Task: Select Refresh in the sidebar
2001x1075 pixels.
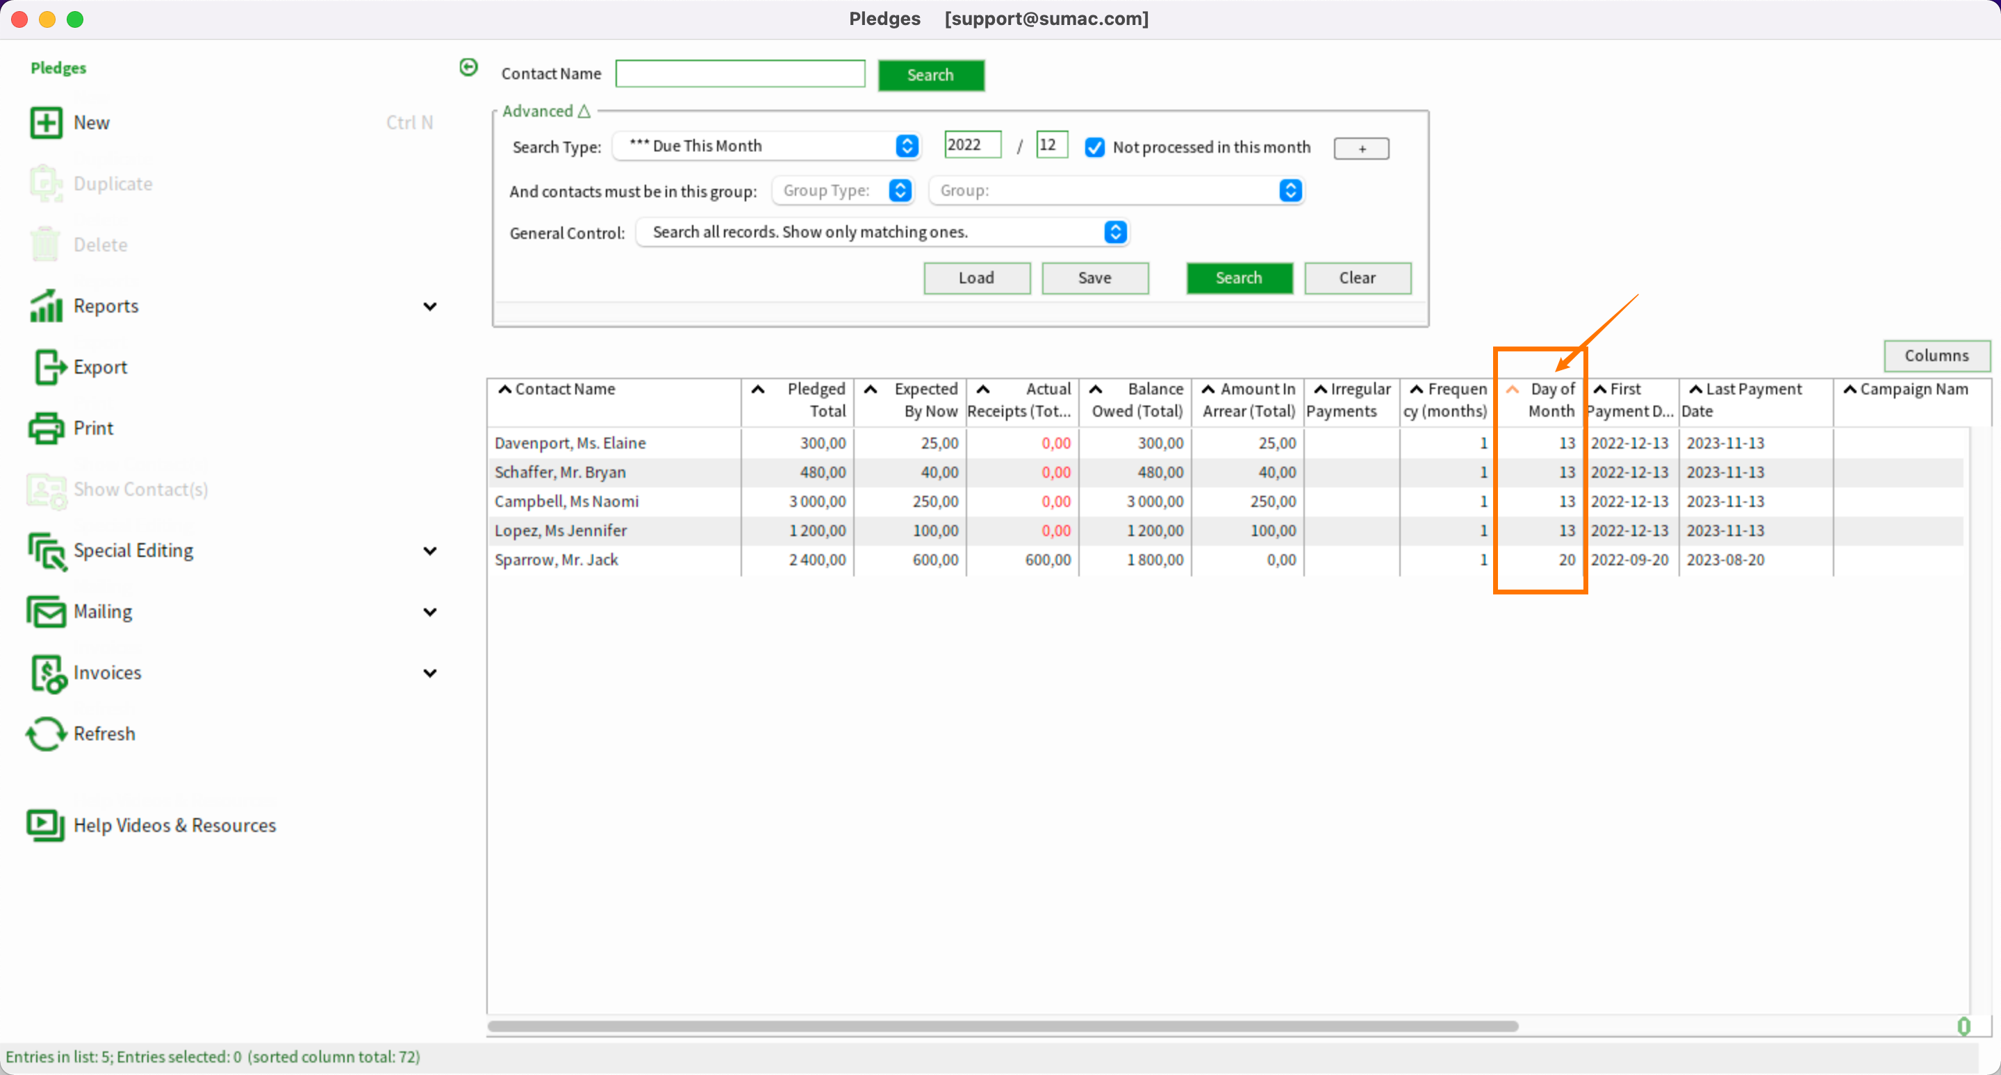Action: (x=104, y=734)
